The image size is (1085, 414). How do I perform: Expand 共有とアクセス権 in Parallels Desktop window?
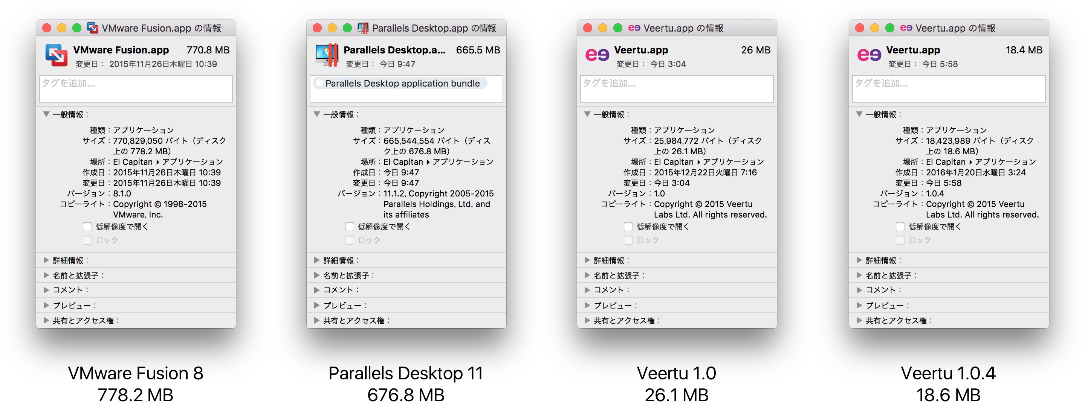(317, 321)
